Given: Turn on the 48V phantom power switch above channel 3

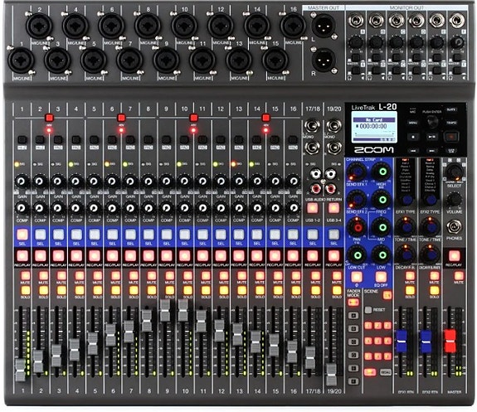Looking at the screenshot, I should point(49,118).
